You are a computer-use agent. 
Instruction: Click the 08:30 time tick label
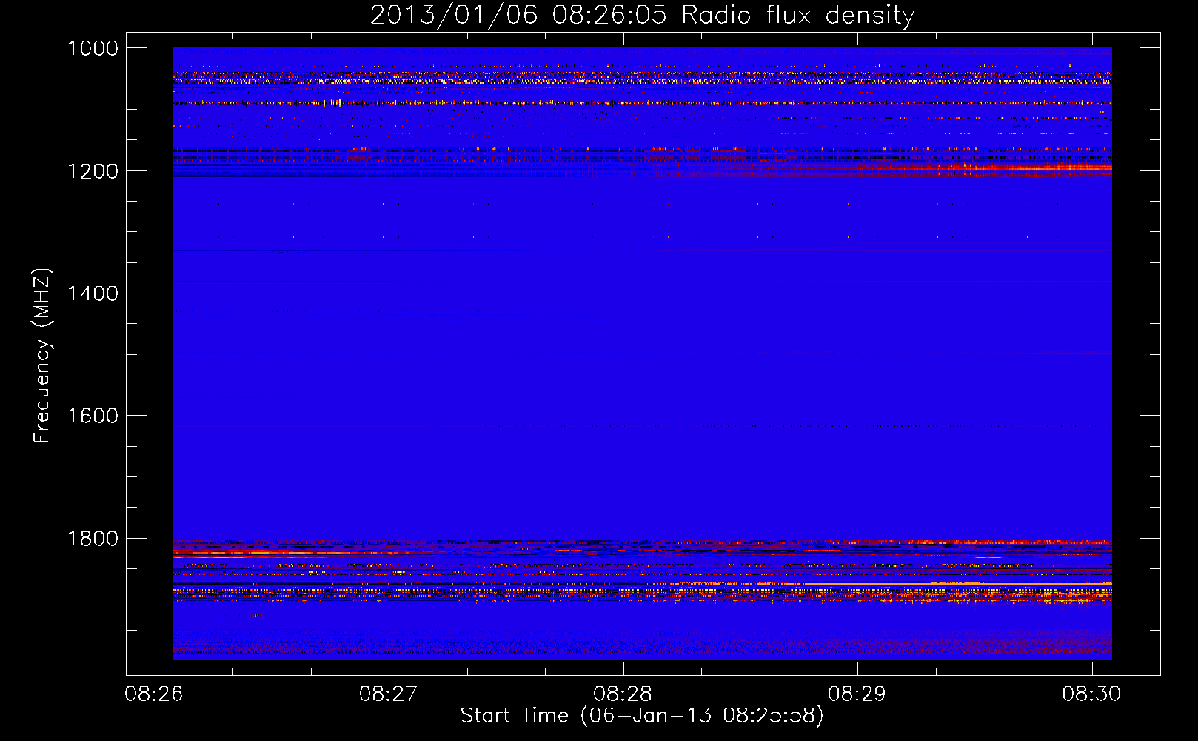(1091, 694)
